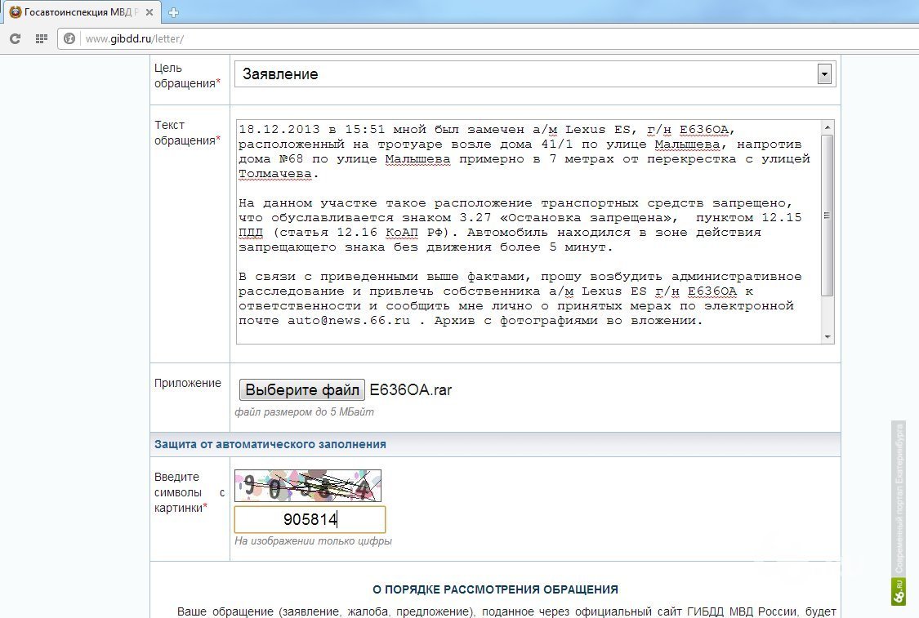Click the hint файл размером до 5 МБайт

point(304,411)
